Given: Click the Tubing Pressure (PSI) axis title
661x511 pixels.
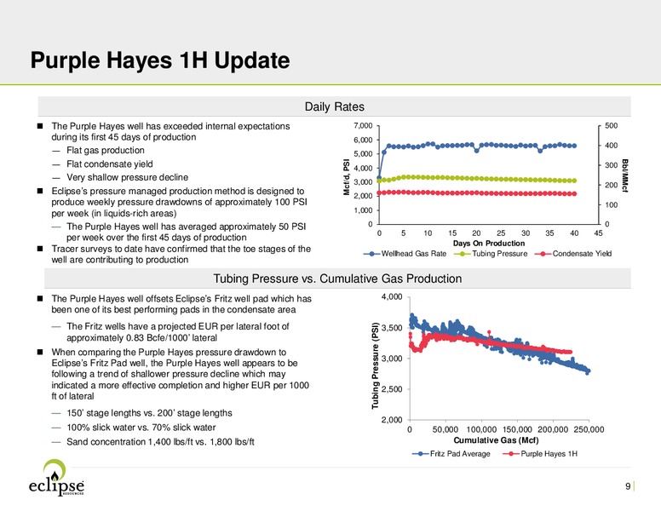Looking at the screenshot, I should click(375, 365).
